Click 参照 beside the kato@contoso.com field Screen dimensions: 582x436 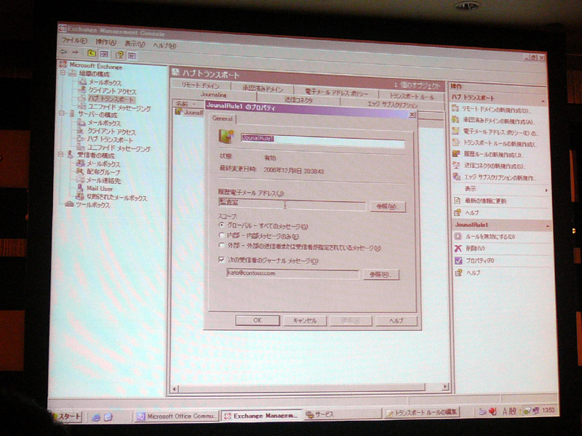point(380,275)
